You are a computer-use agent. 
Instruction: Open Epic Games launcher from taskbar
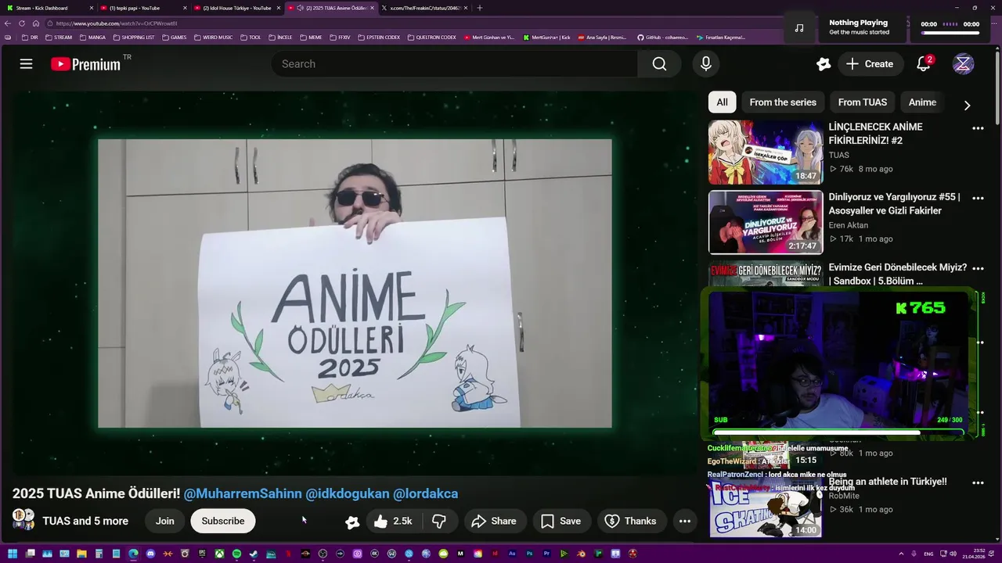click(202, 554)
